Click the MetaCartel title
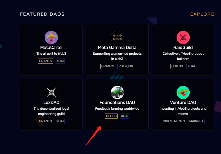This screenshot has width=221, height=154. 51,48
